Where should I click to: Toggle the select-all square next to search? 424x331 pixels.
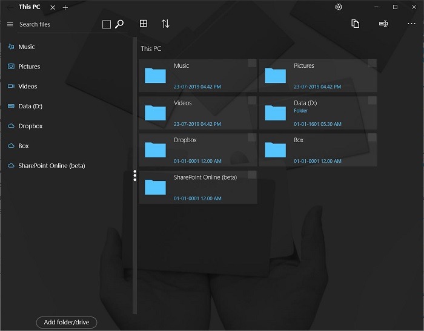pos(107,24)
